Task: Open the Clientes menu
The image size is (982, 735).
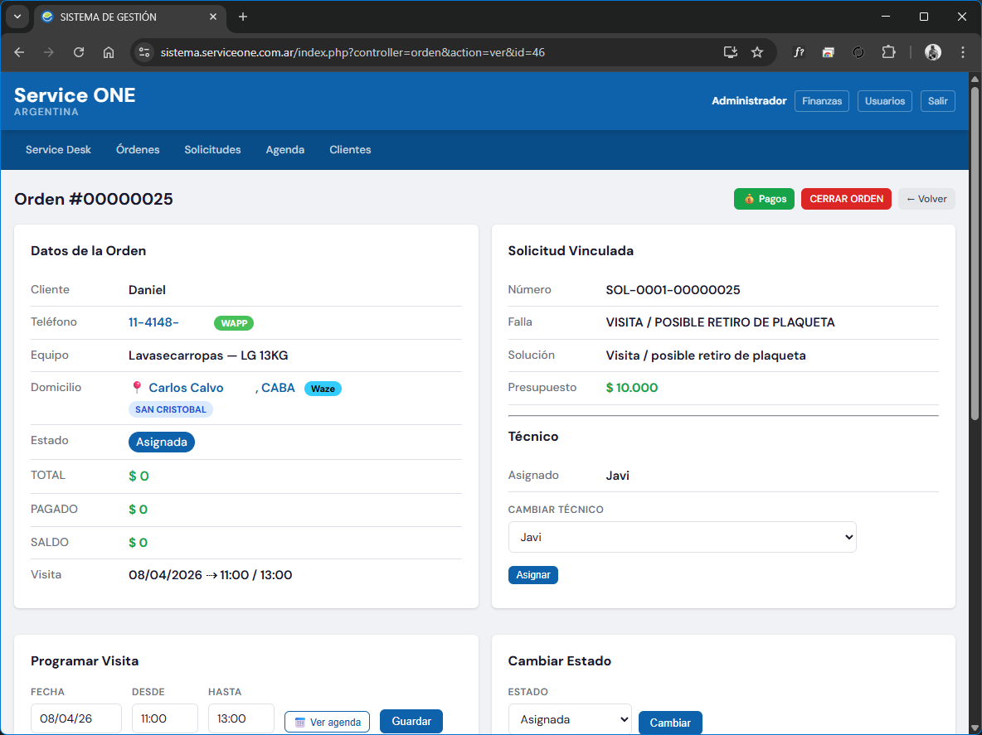Action: (x=350, y=150)
